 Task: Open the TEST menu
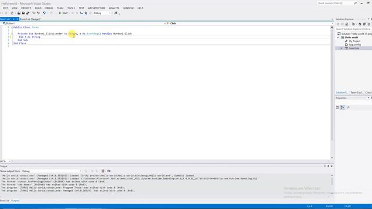click(x=81, y=8)
